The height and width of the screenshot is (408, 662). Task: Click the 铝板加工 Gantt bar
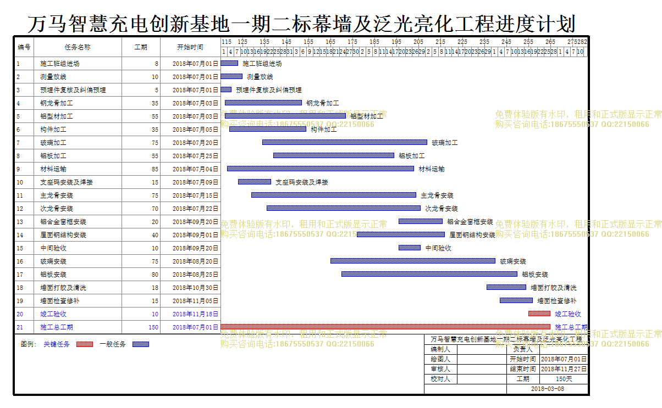point(334,155)
